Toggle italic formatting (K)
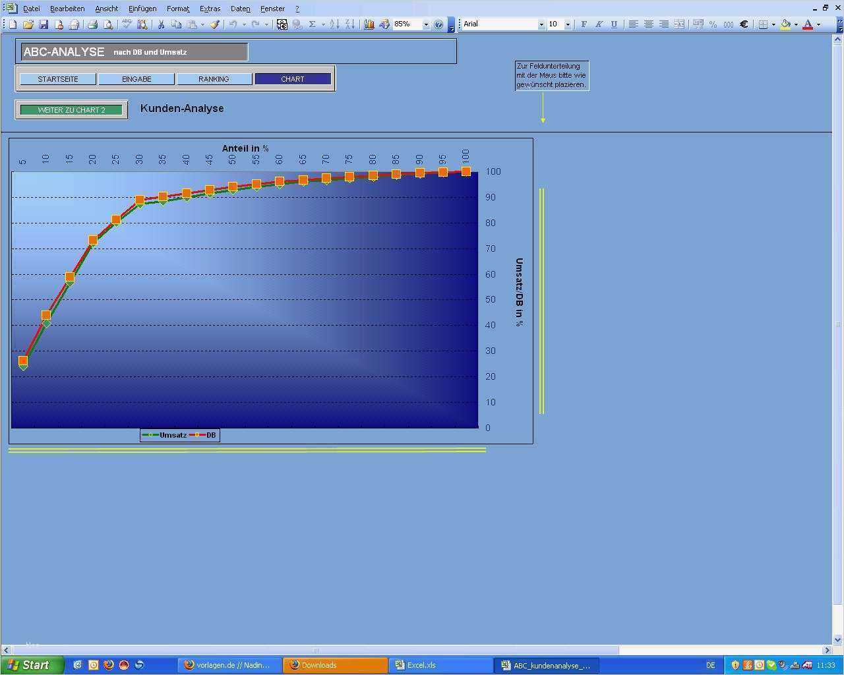 coord(599,24)
